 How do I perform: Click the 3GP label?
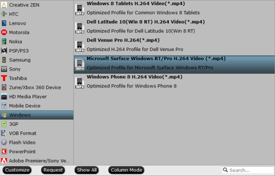tap(14, 124)
